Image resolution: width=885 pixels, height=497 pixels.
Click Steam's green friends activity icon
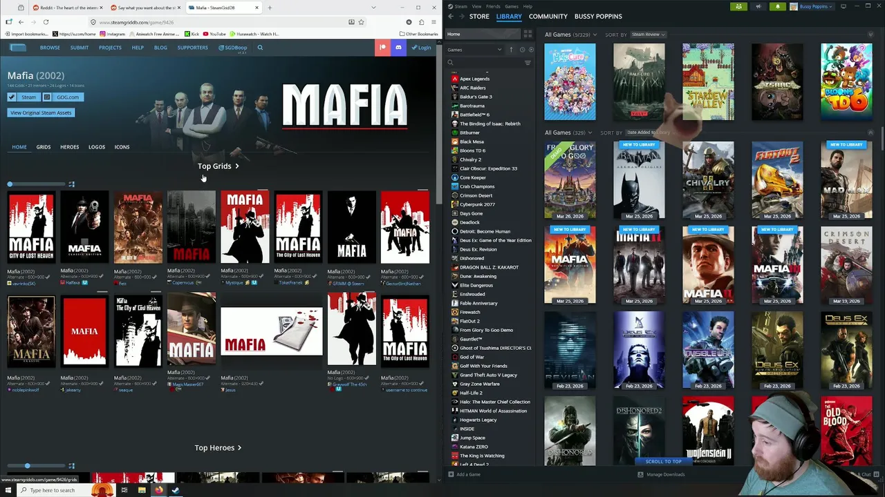click(738, 6)
